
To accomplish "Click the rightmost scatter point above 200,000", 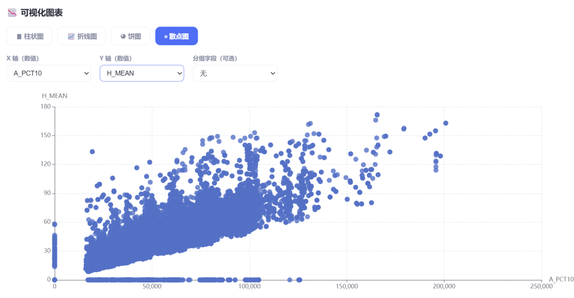I will point(445,123).
